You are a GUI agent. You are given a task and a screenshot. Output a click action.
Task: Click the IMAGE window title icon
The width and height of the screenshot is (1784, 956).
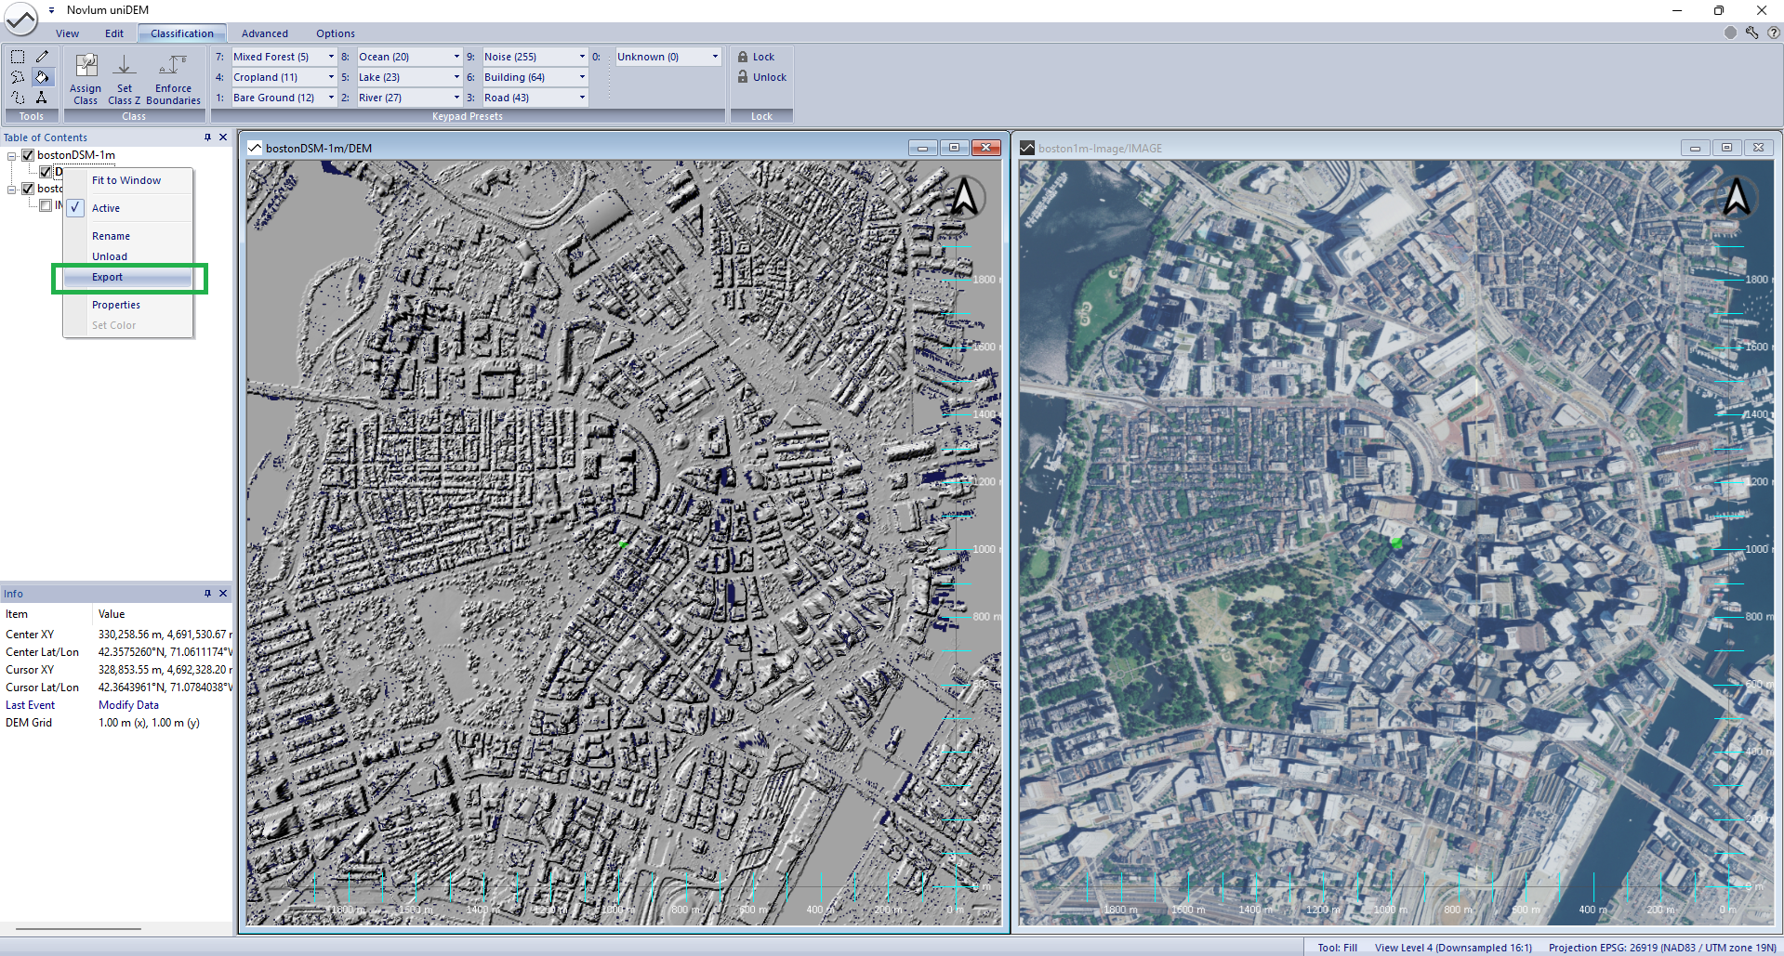(1027, 148)
